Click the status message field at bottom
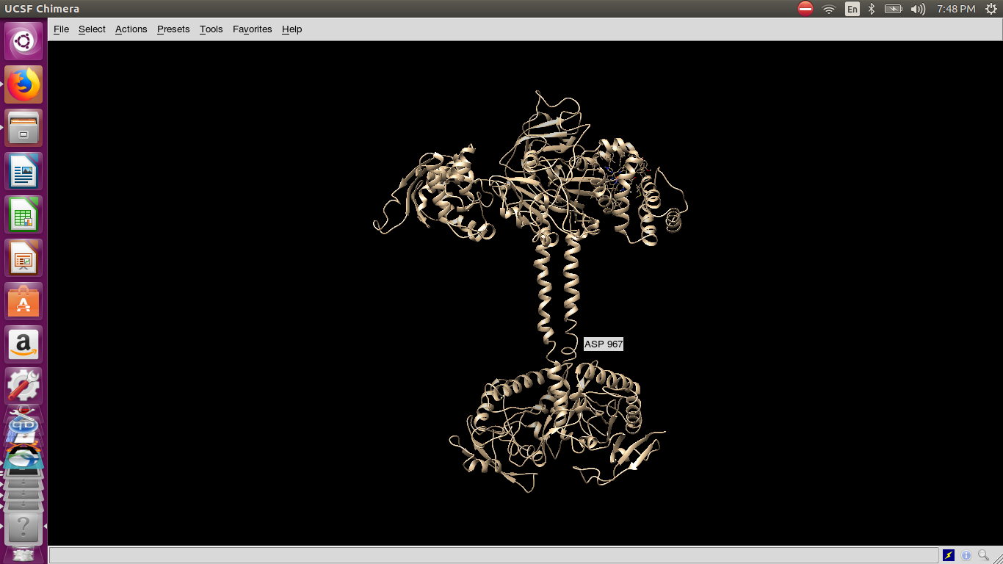 tap(492, 555)
